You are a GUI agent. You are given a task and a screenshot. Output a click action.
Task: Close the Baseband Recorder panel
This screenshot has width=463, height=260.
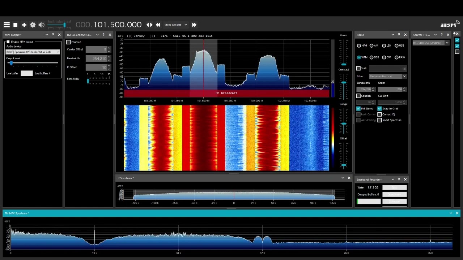[x=405, y=179]
